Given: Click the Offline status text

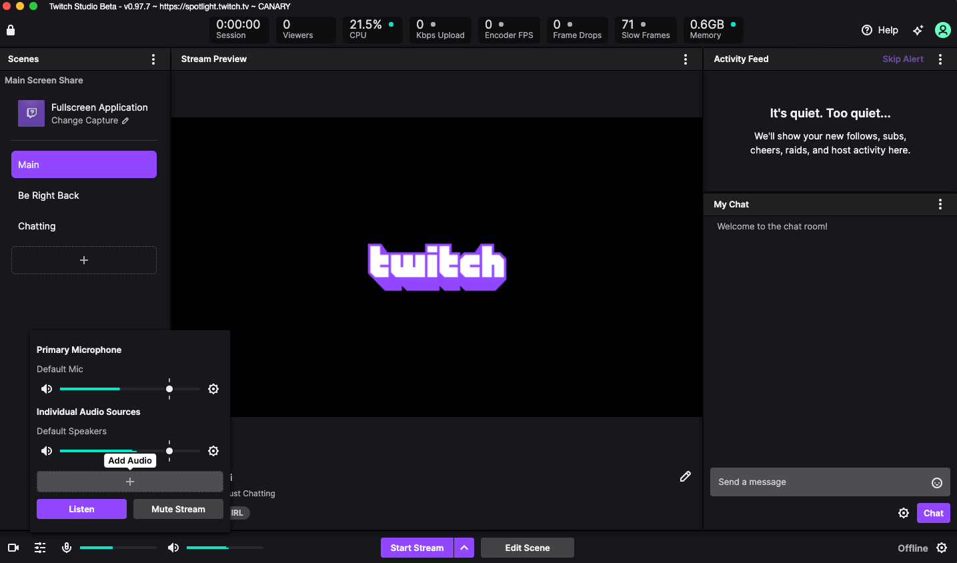Looking at the screenshot, I should click(912, 548).
